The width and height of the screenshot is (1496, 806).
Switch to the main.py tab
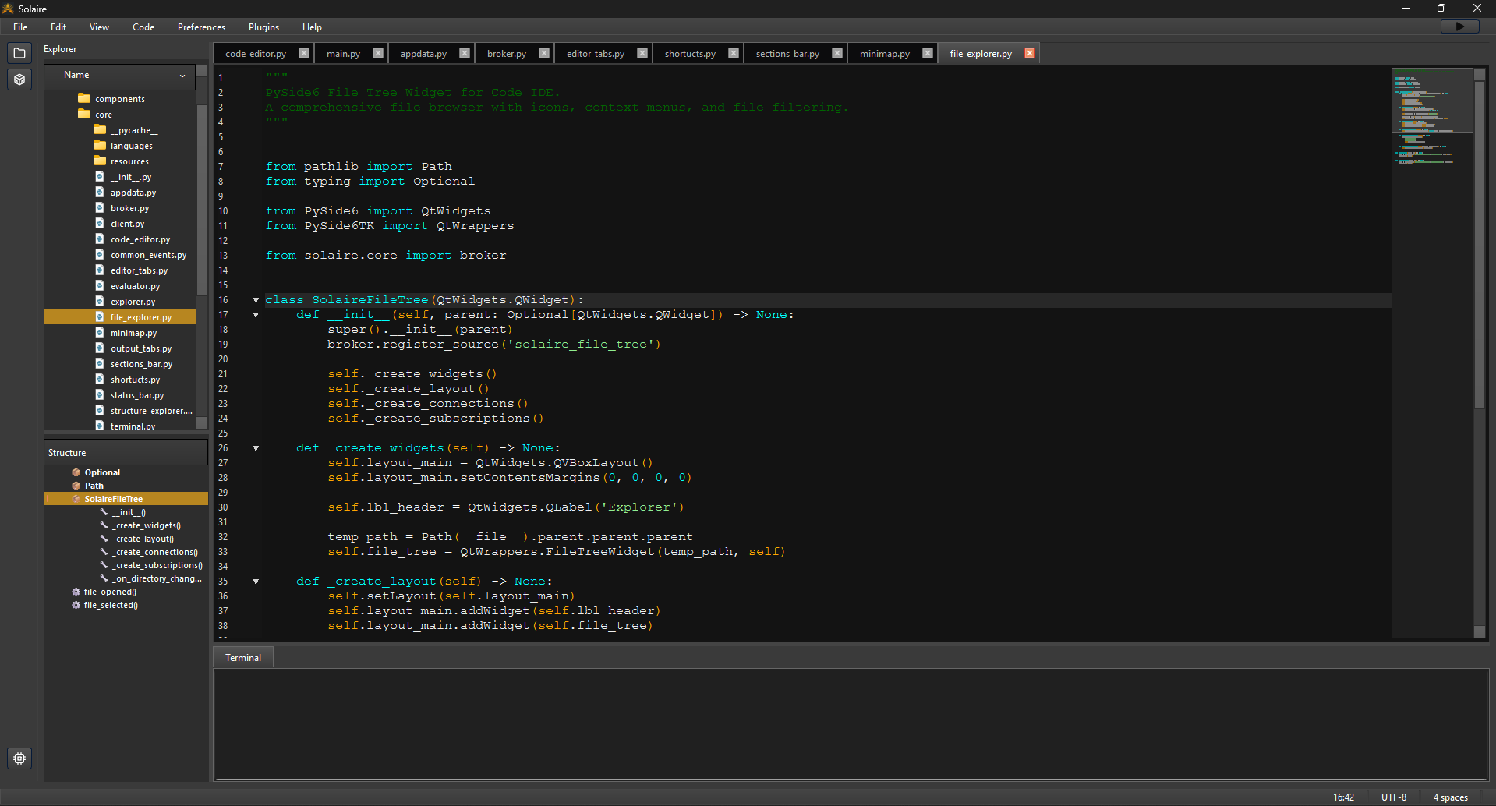pos(343,54)
